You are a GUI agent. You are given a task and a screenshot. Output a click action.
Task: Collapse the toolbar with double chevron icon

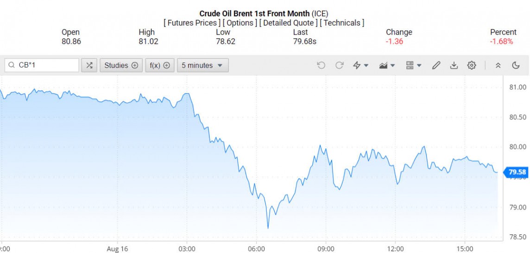(498, 65)
